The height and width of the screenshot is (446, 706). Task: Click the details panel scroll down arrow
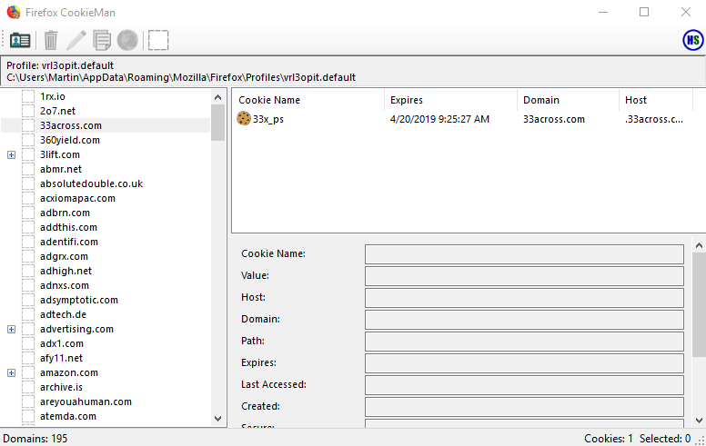point(699,421)
